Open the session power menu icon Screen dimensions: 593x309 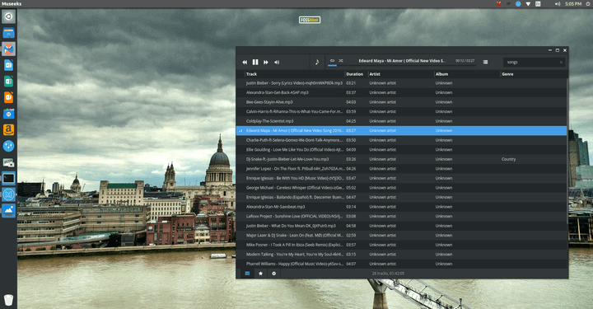pos(588,4)
